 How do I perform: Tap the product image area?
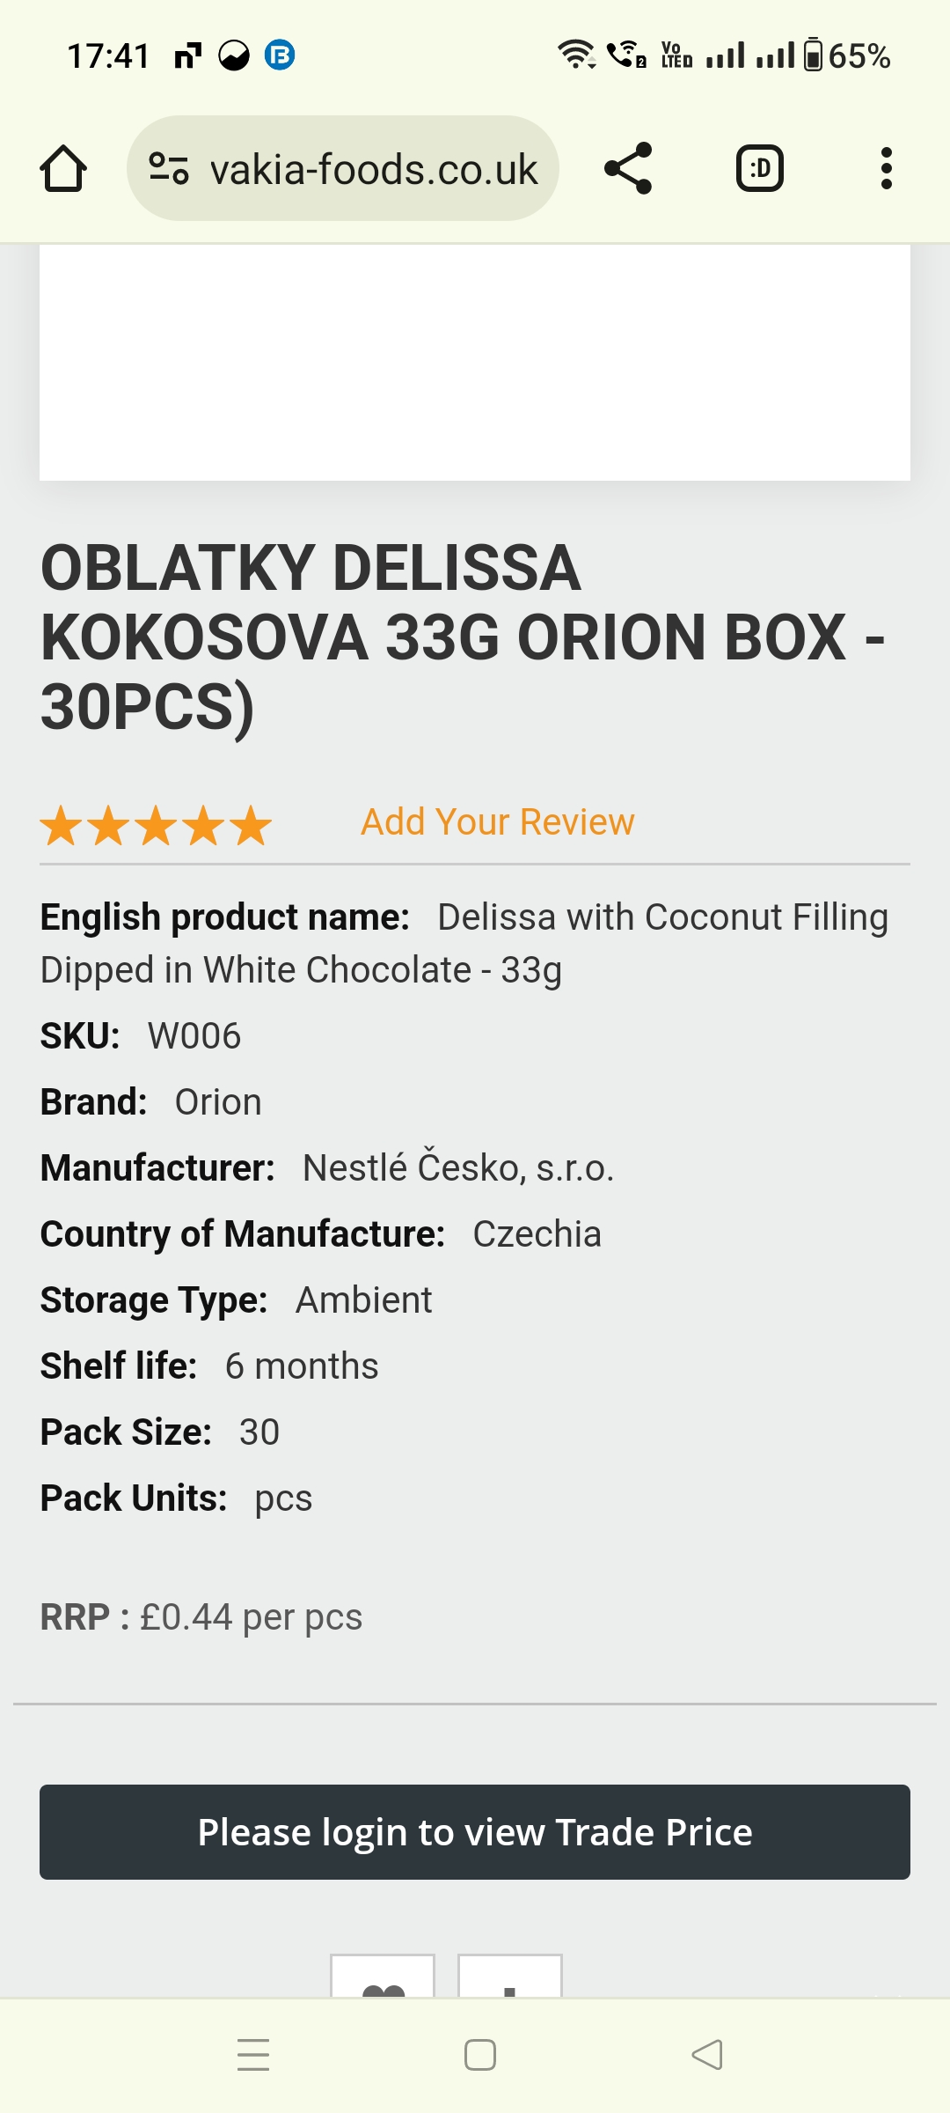click(475, 363)
